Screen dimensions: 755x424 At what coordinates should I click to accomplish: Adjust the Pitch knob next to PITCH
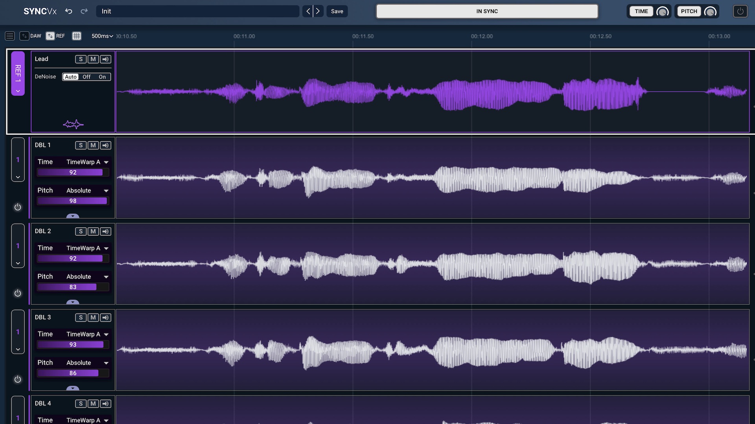711,11
